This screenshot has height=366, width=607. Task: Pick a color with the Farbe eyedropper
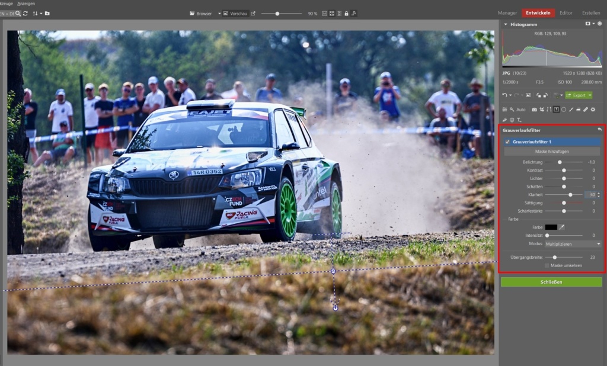(562, 227)
